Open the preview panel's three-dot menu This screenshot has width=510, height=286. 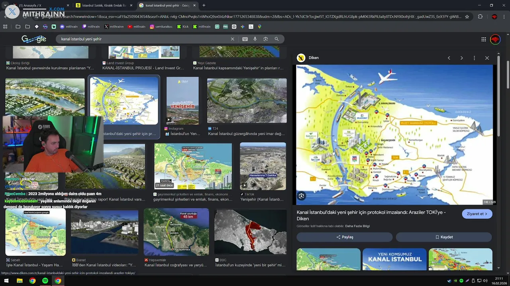(x=474, y=58)
